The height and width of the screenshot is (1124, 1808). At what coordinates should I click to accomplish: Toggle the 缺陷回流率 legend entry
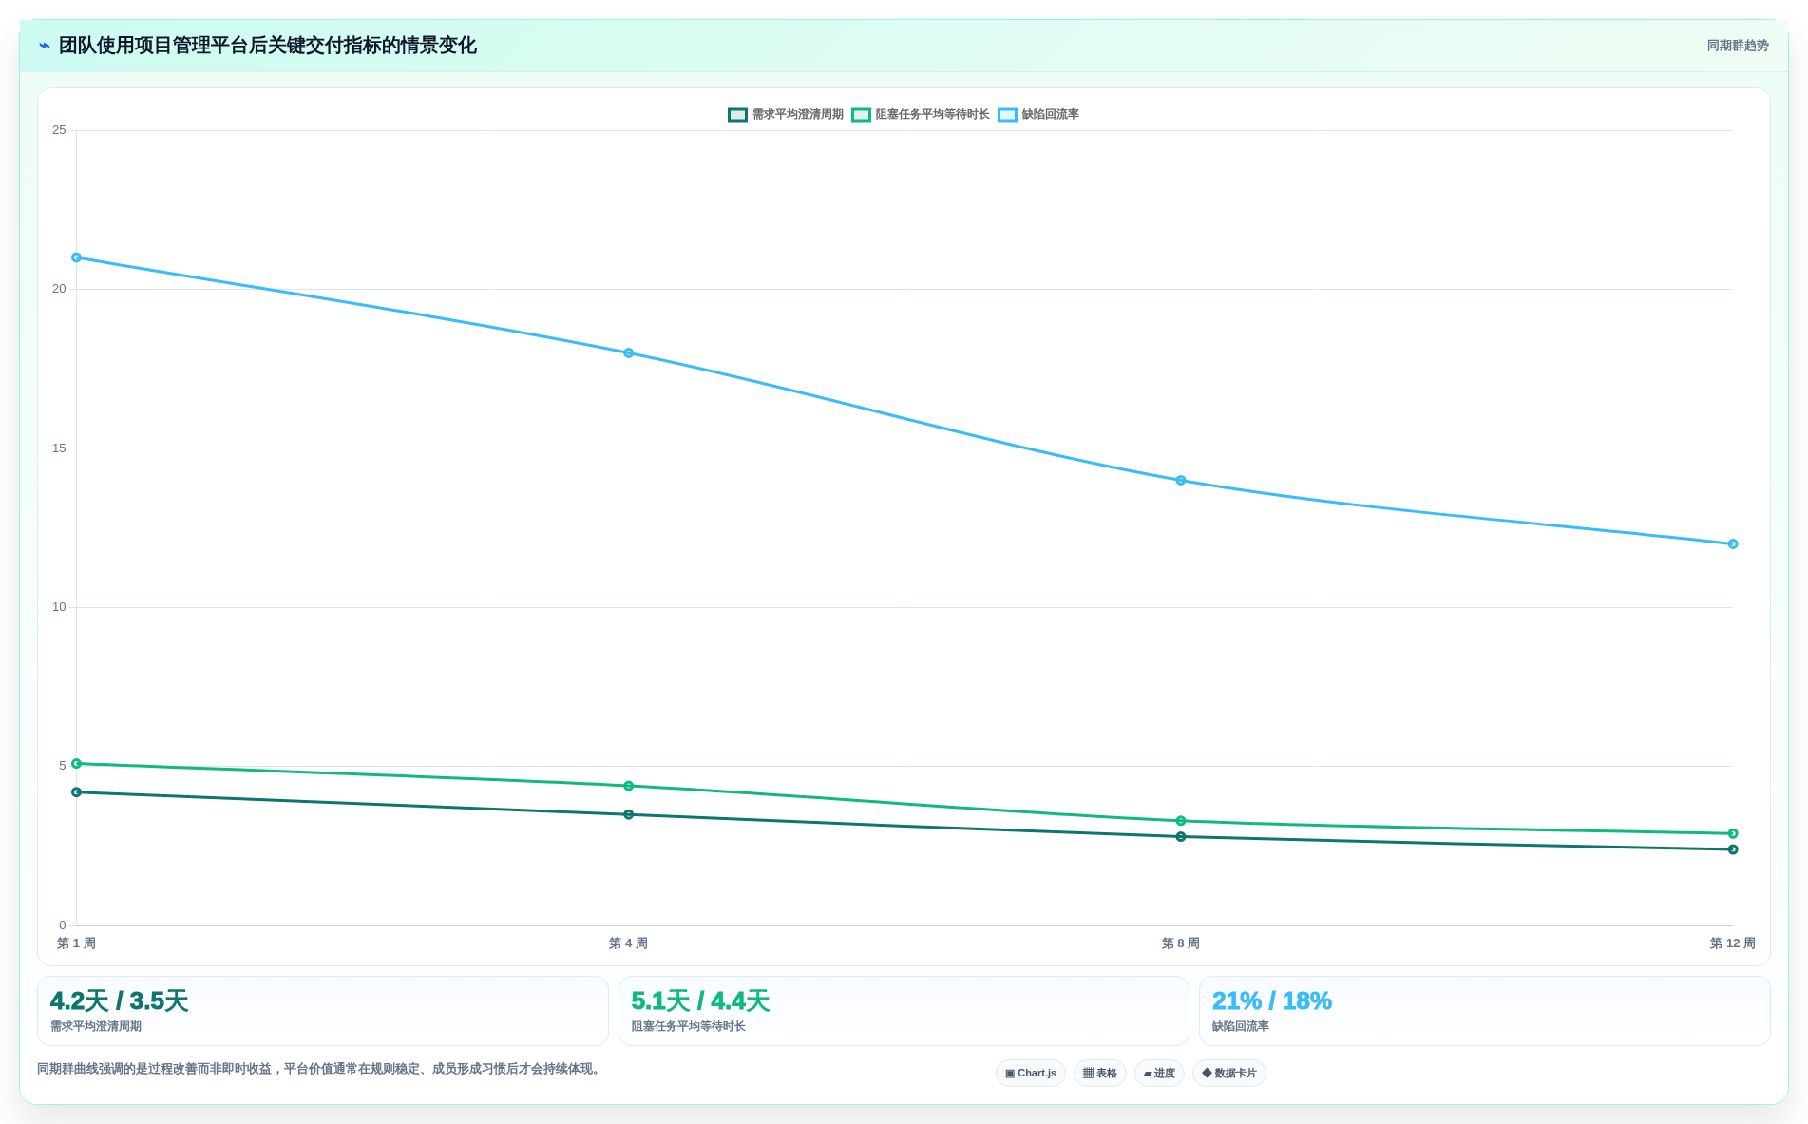1038,115
